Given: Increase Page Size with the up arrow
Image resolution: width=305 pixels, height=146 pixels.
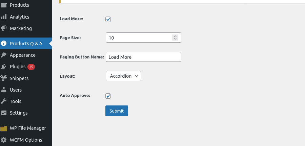Looking at the screenshot, I should [175, 36].
